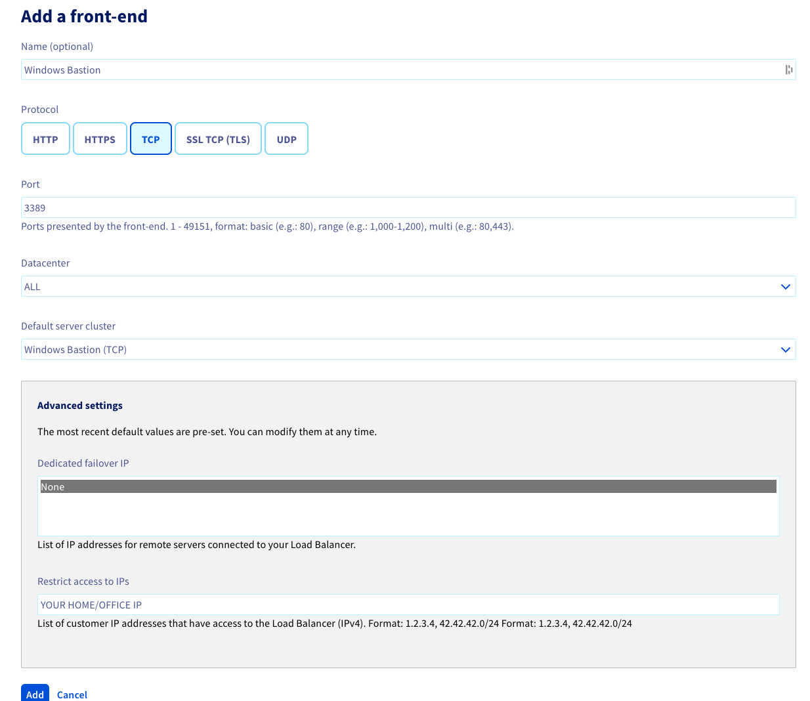Screen dimensions: 810x701
Task: Click the Default server cluster label
Action: click(x=68, y=326)
